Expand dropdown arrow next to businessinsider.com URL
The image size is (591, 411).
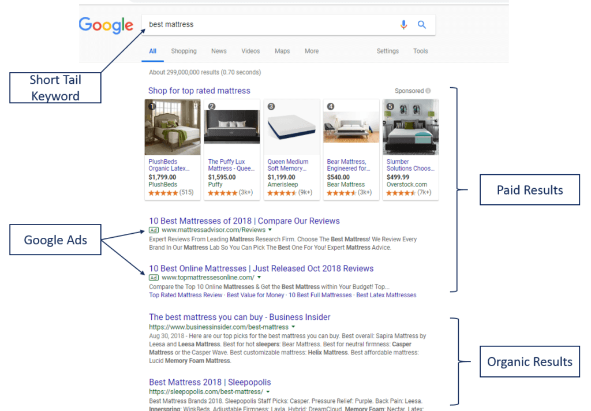tap(293, 327)
